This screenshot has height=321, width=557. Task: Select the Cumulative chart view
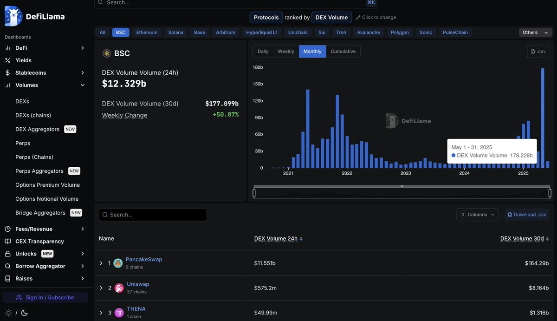pos(343,52)
